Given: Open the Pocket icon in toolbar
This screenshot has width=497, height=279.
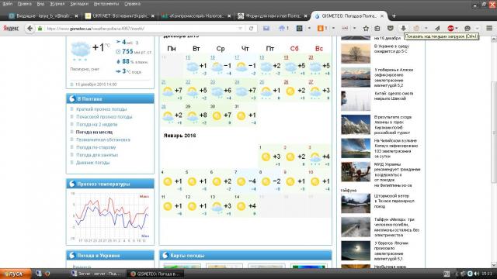Looking at the screenshot, I should click(391, 29).
